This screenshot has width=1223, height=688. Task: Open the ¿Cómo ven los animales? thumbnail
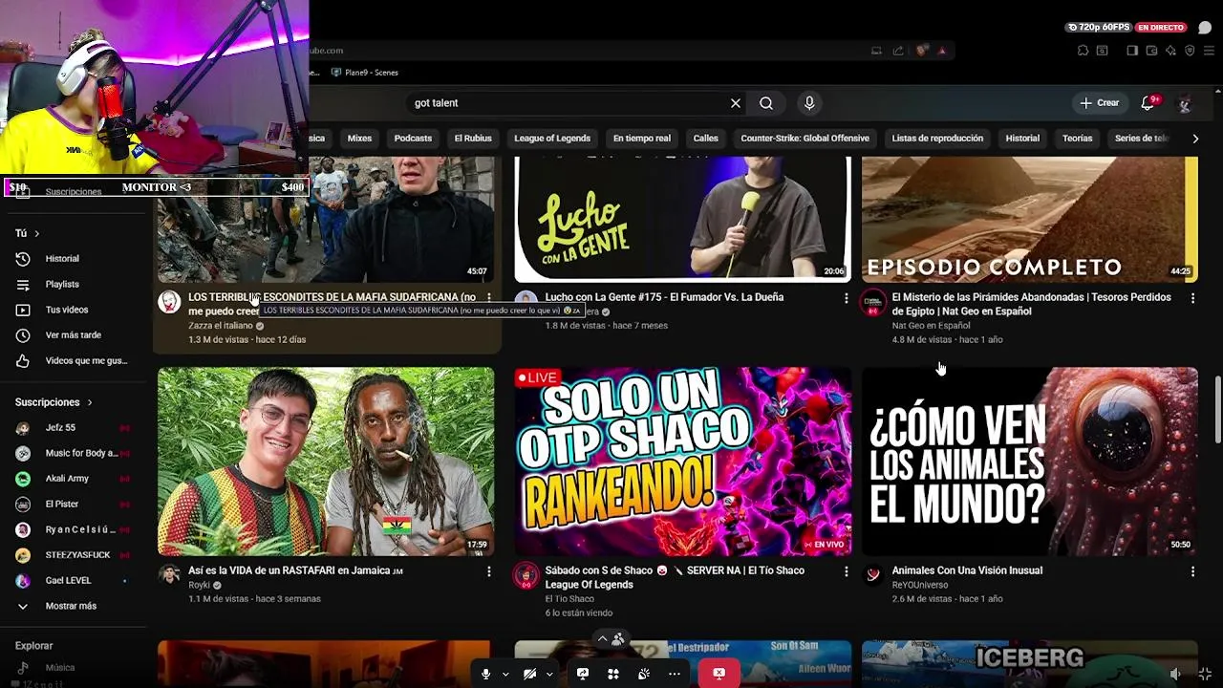click(1029, 461)
